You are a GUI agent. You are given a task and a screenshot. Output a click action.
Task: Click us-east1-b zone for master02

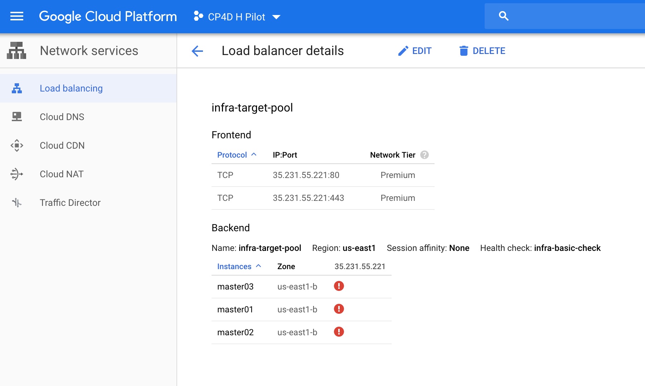pyautogui.click(x=297, y=332)
